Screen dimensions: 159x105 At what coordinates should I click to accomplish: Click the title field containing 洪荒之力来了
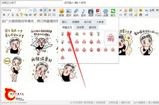point(32,3)
